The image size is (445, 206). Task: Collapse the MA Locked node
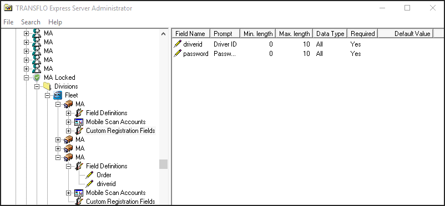(26, 78)
